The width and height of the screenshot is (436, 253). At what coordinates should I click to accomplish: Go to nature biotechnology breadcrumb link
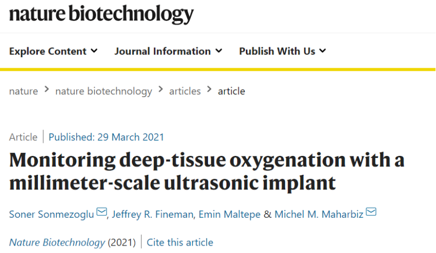click(x=103, y=91)
